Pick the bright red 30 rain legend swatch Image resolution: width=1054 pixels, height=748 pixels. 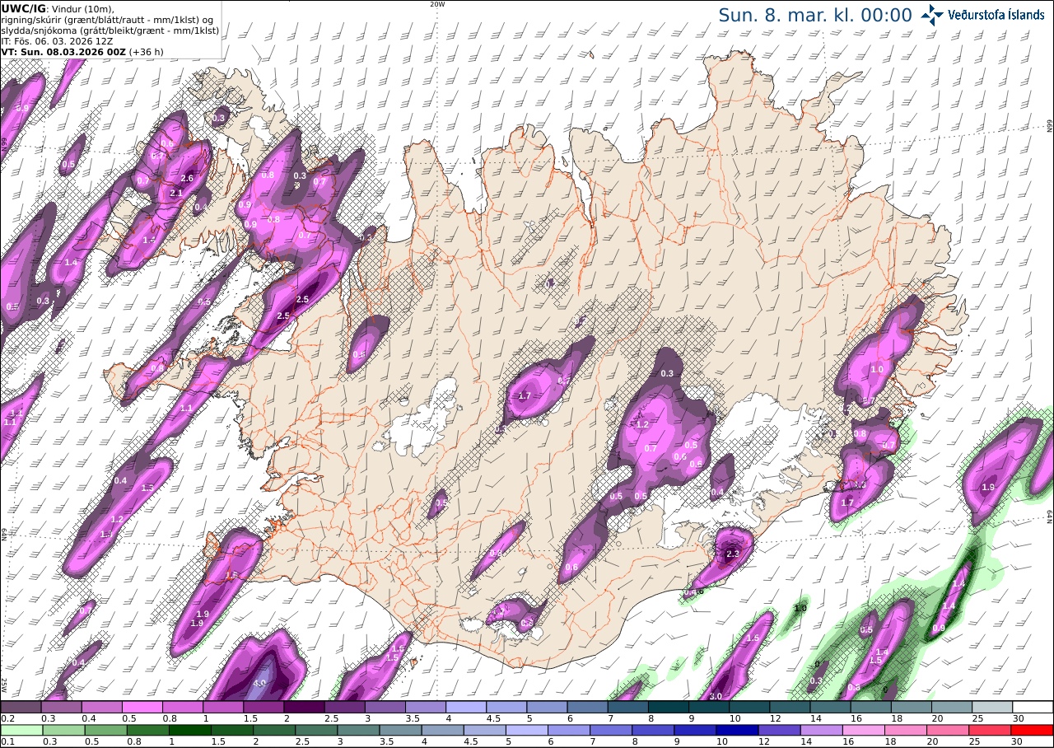pos(1033,730)
